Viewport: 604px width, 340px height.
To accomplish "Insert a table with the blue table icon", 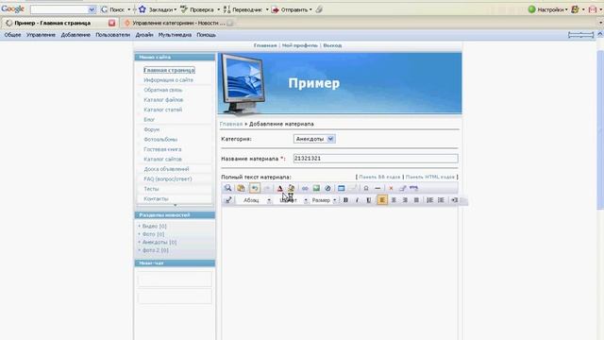I will click(342, 188).
